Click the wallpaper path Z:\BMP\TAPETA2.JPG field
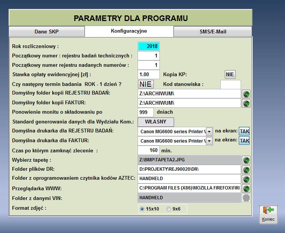285x233 pixels. [189, 160]
